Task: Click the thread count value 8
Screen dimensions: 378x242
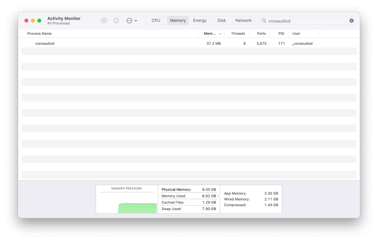Action: 244,43
